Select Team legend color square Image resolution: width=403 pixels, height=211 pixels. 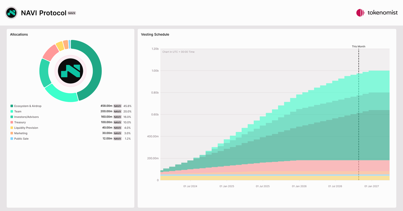(12, 112)
